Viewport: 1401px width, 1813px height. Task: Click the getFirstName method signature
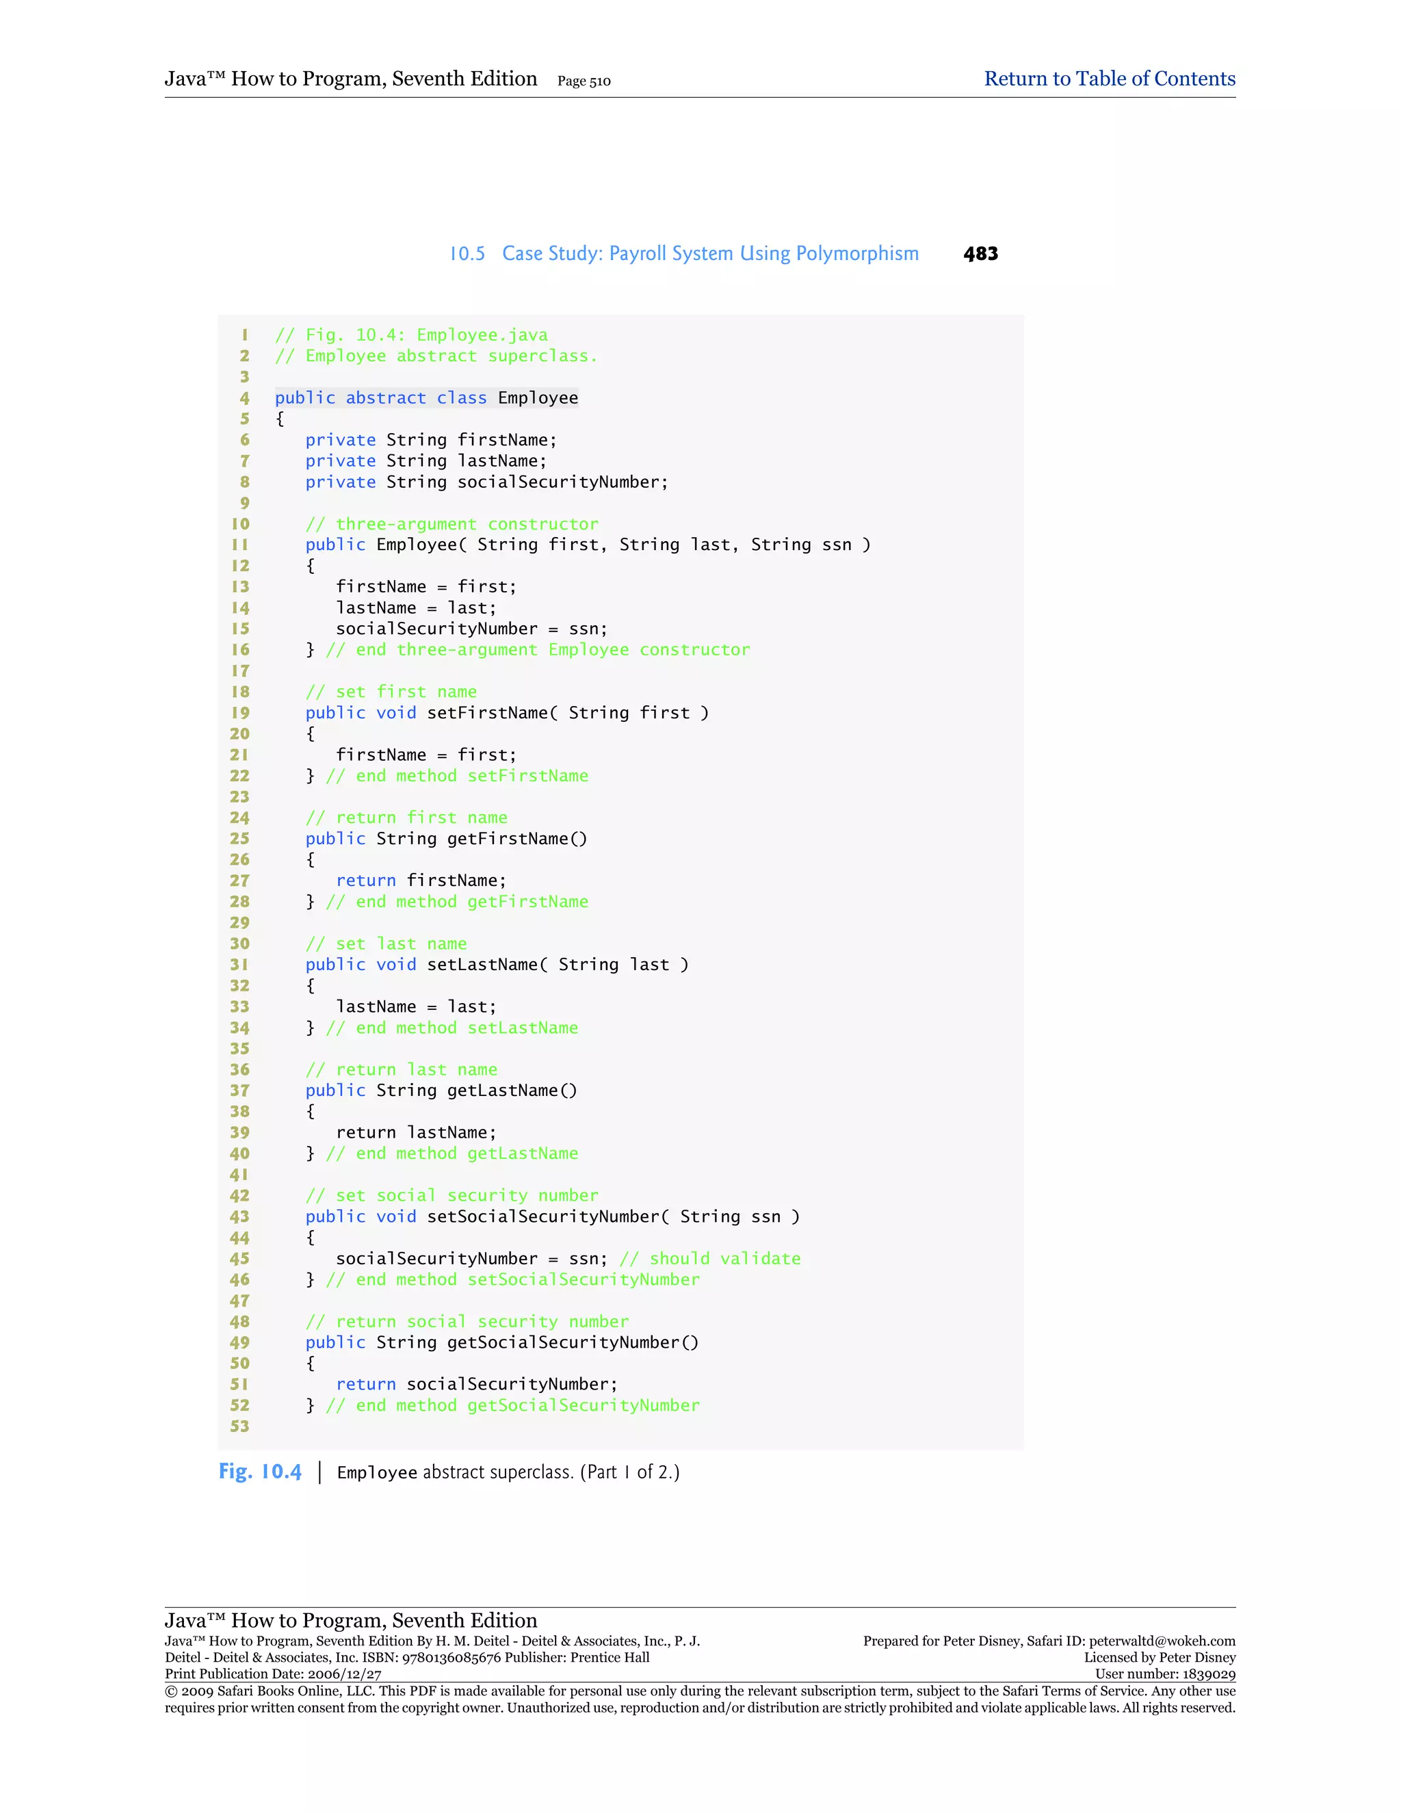pyautogui.click(x=446, y=839)
